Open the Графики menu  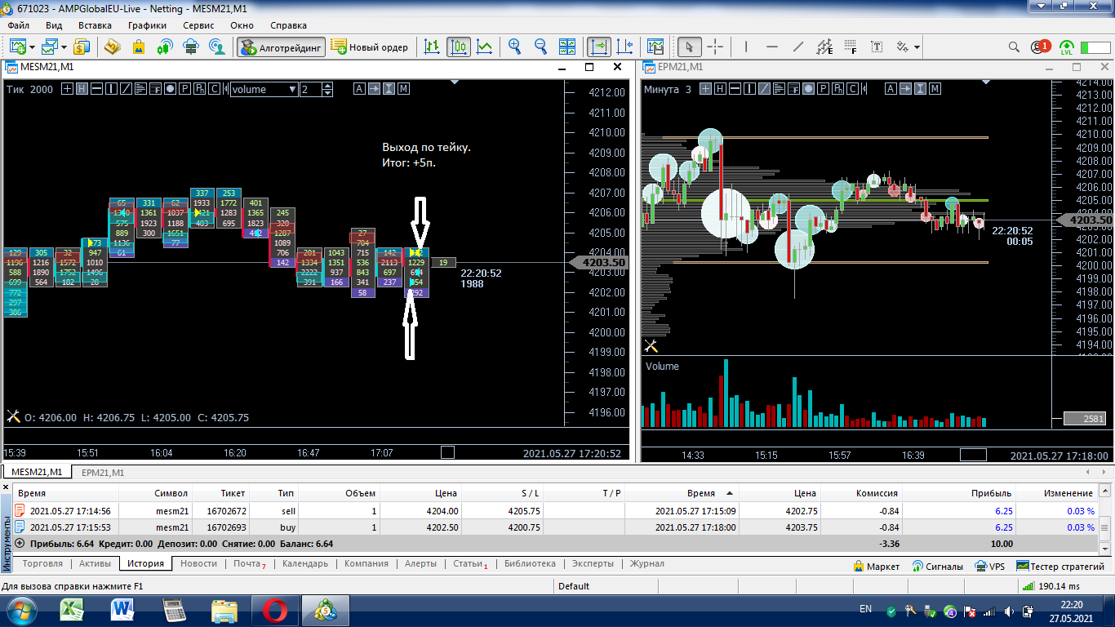[x=147, y=25]
